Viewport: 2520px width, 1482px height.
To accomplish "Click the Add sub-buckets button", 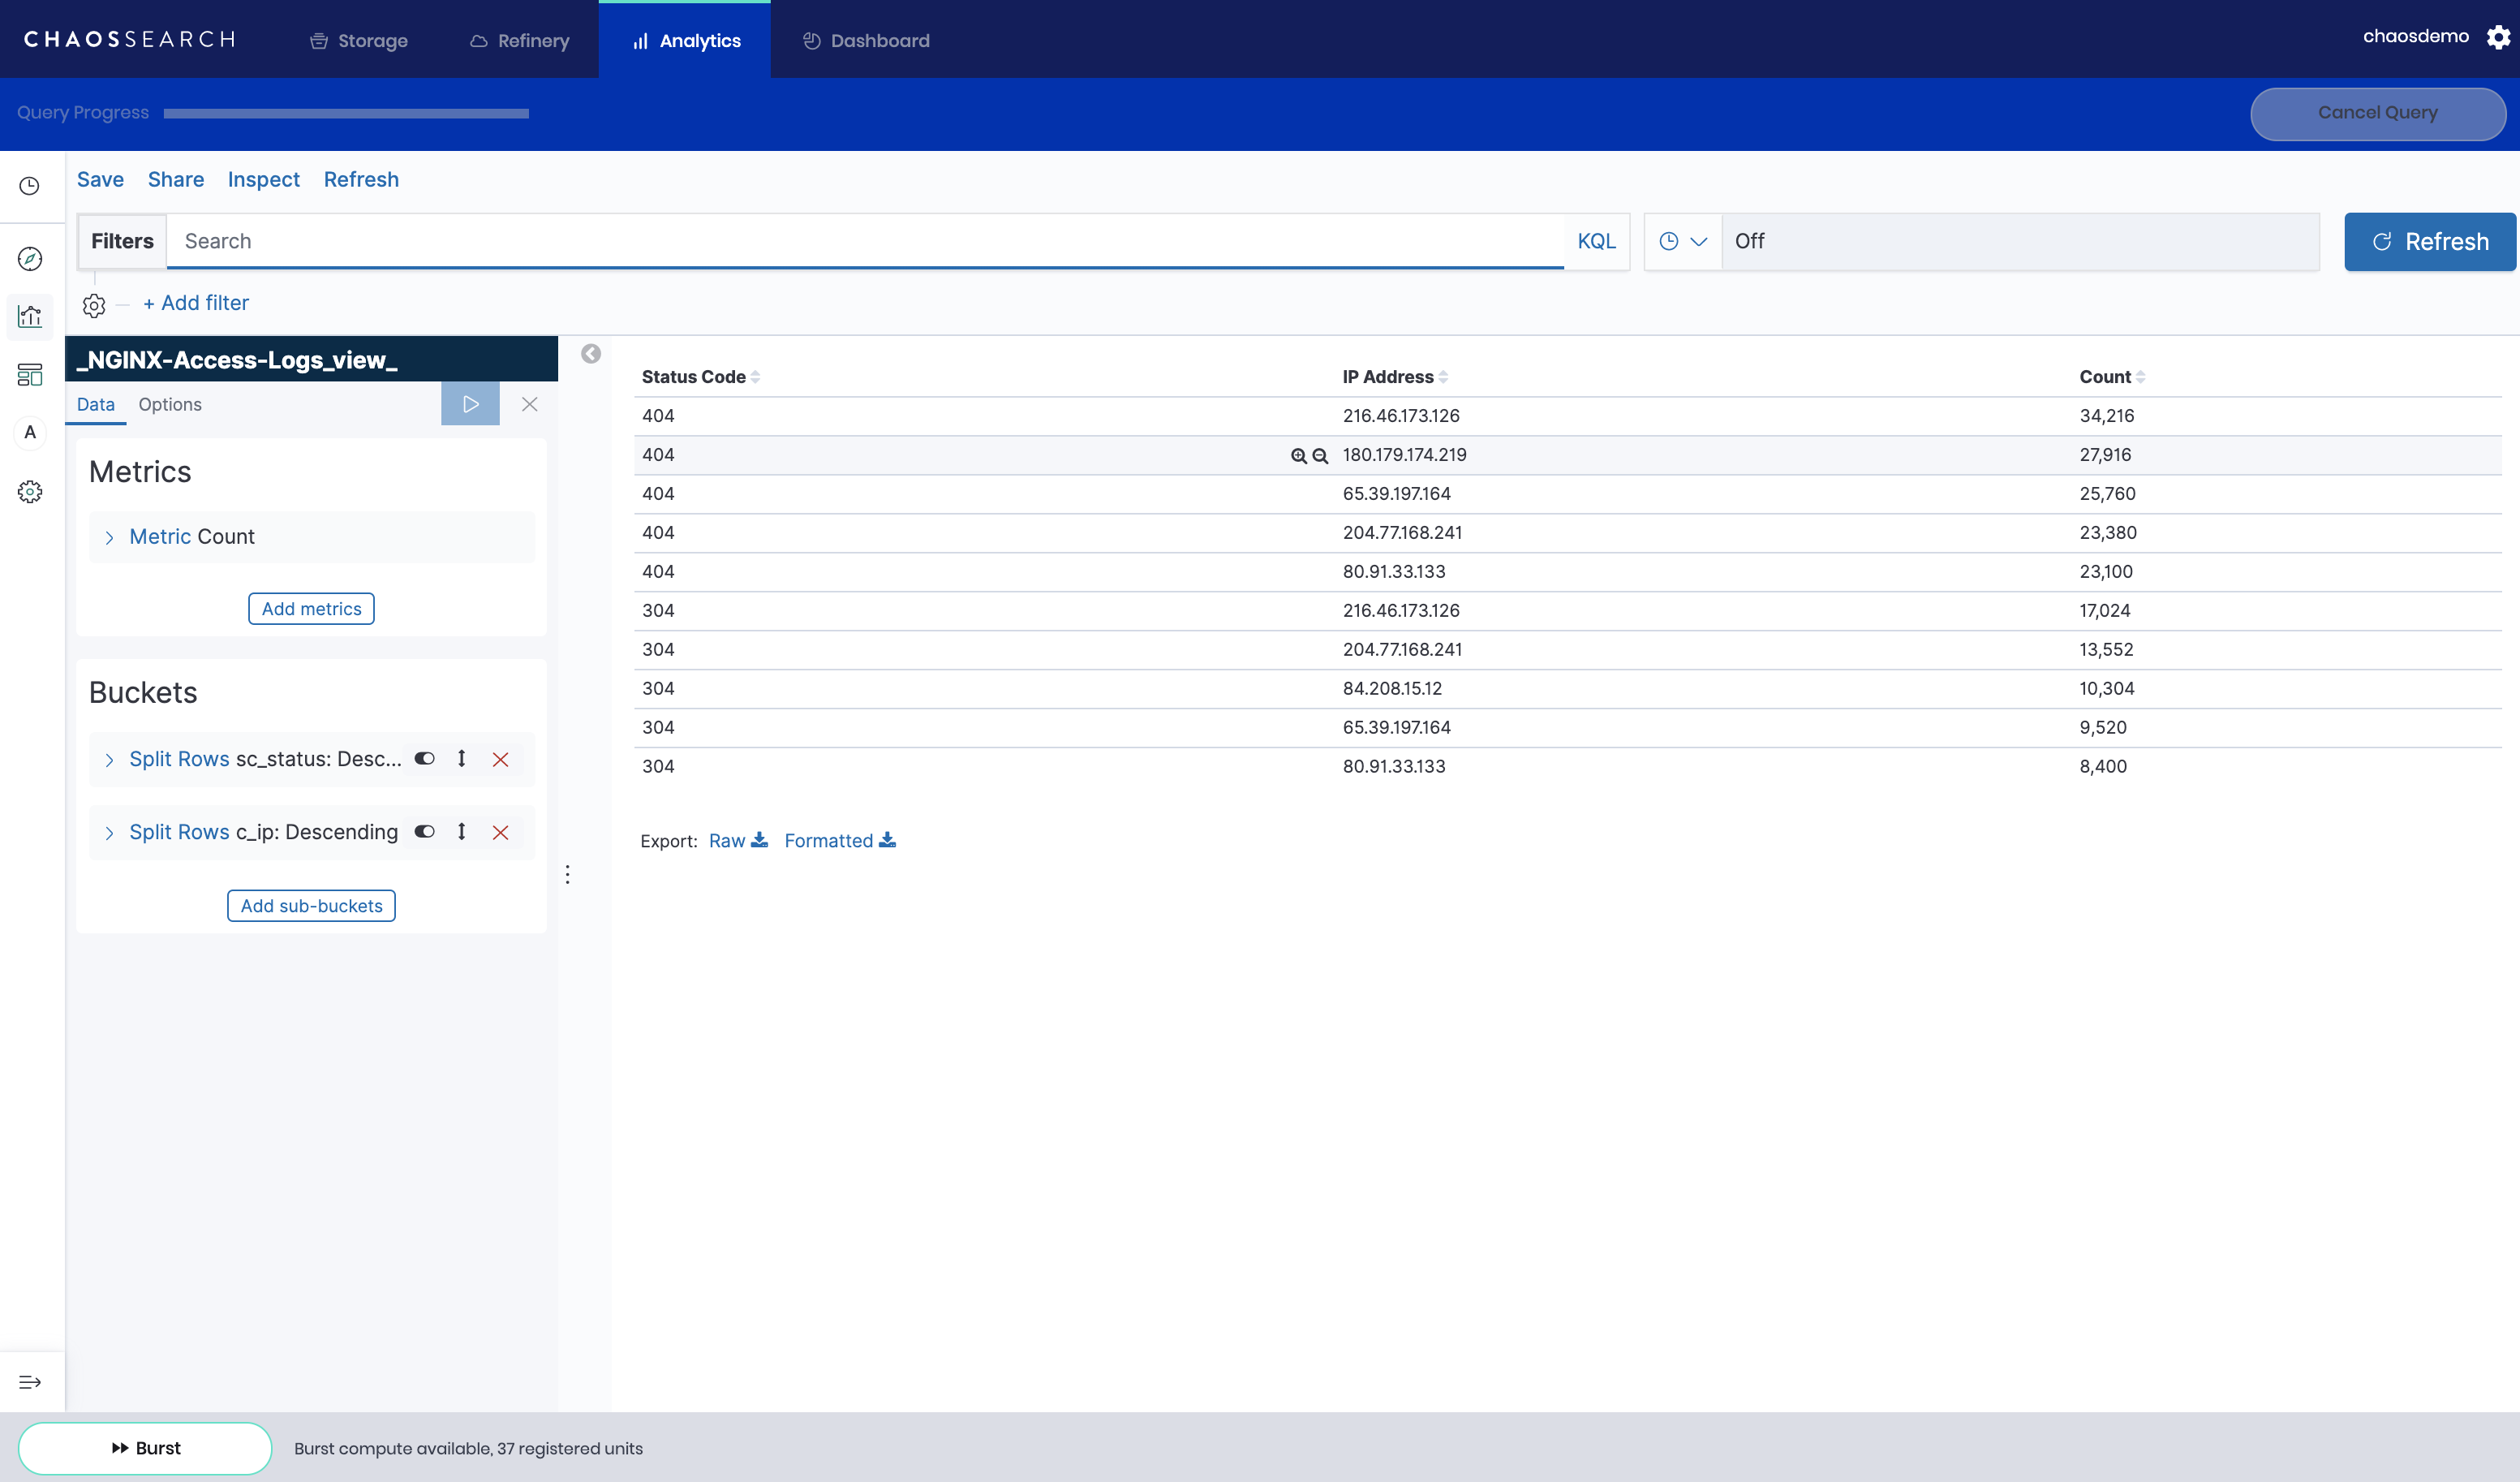I will pyautogui.click(x=311, y=906).
